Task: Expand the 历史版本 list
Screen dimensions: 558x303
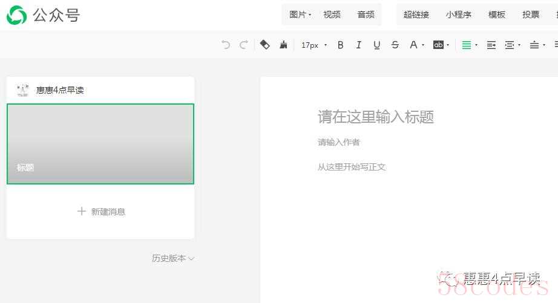Action: (x=172, y=258)
